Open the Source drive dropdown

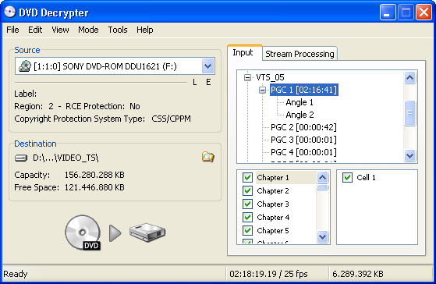[x=207, y=66]
